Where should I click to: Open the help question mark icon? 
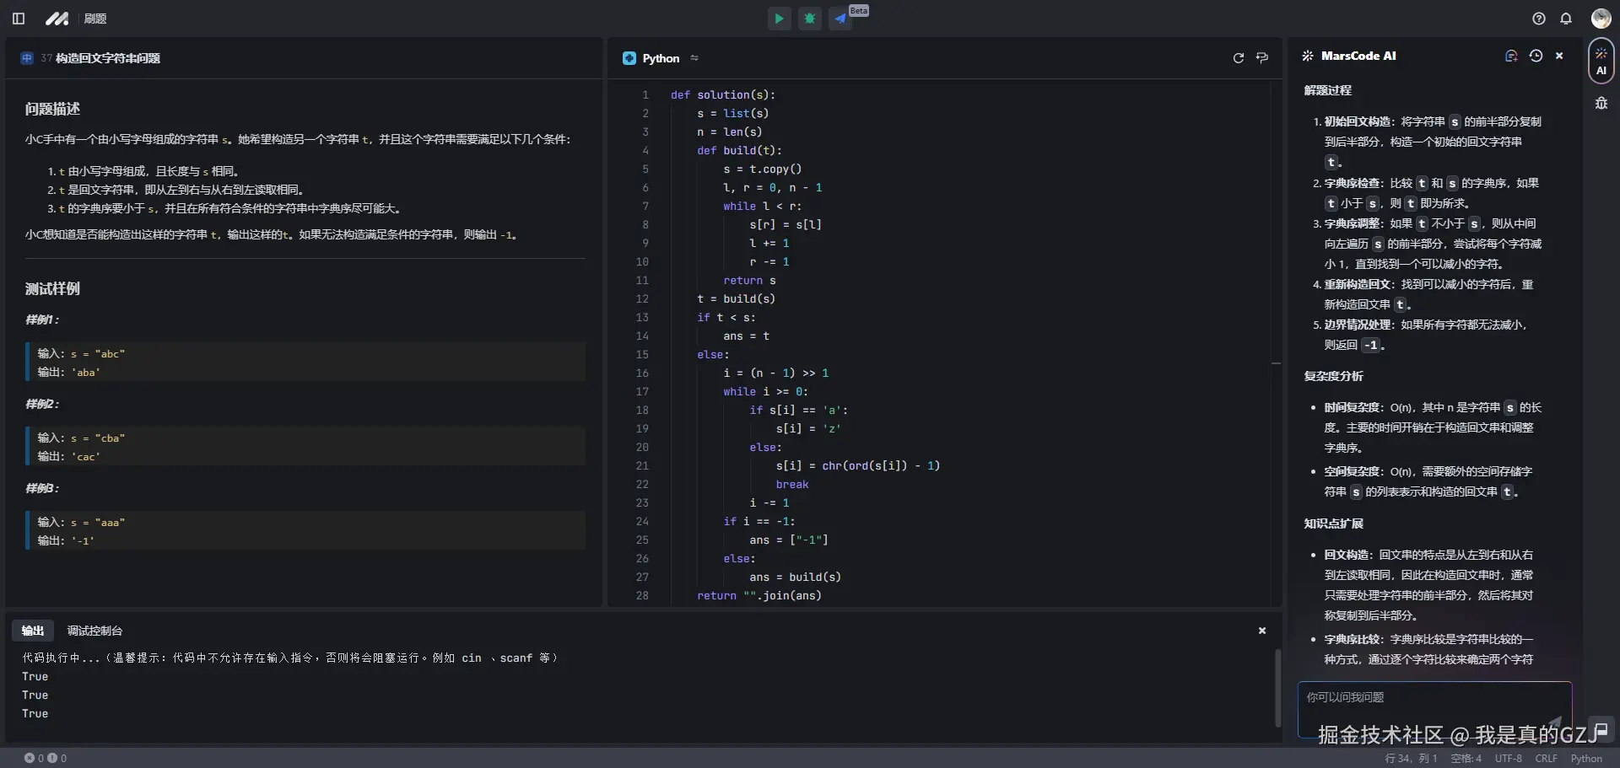pos(1539,19)
